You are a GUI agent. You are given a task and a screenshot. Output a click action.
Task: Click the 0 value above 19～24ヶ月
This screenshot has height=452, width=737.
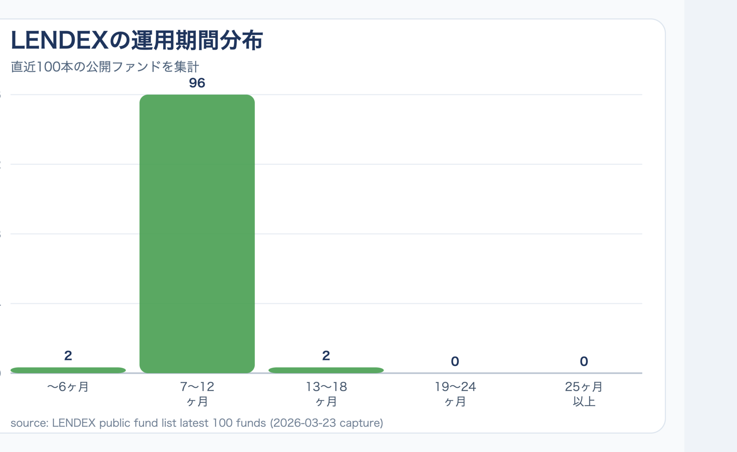(x=455, y=361)
